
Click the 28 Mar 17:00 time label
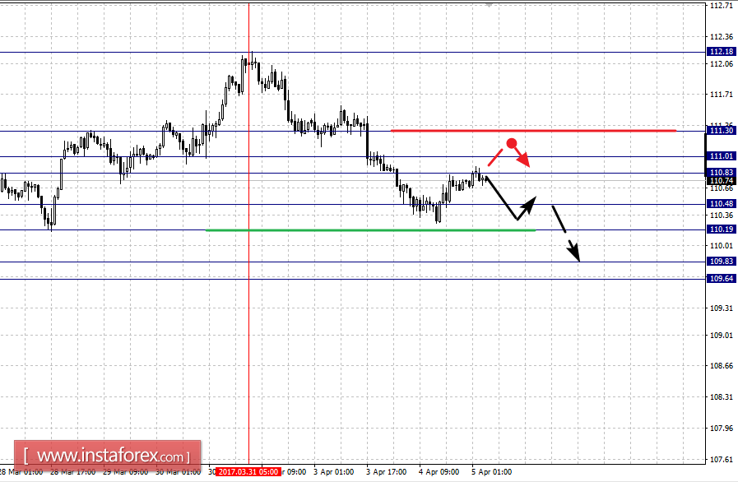pos(72,471)
